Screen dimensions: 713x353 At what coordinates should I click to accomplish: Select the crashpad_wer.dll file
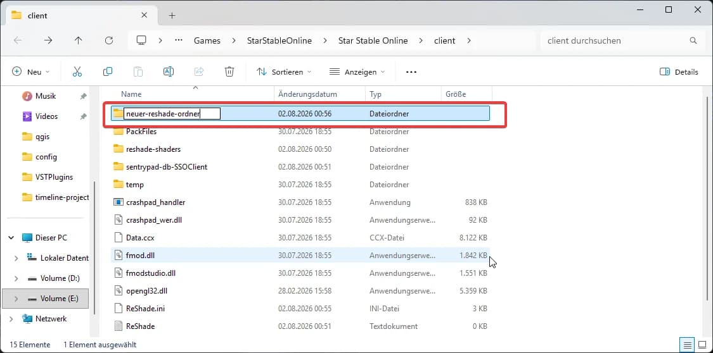pos(300,220)
